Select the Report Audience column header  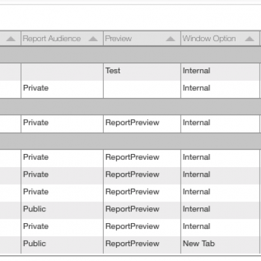tap(62, 38)
